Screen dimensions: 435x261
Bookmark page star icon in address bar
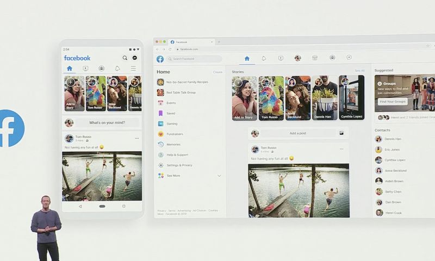pyautogui.click(x=428, y=46)
